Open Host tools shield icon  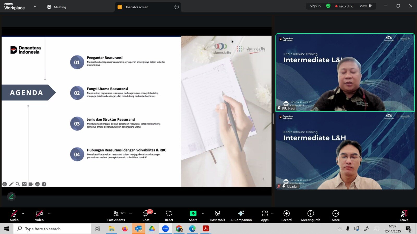pyautogui.click(x=217, y=216)
